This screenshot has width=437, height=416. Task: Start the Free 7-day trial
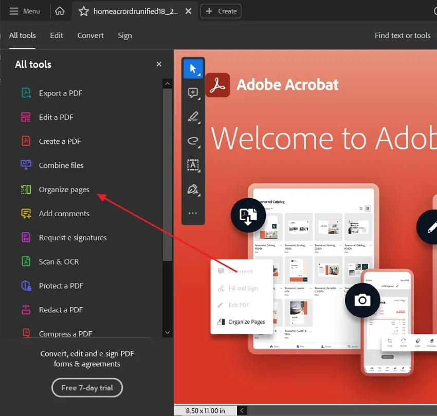86,388
